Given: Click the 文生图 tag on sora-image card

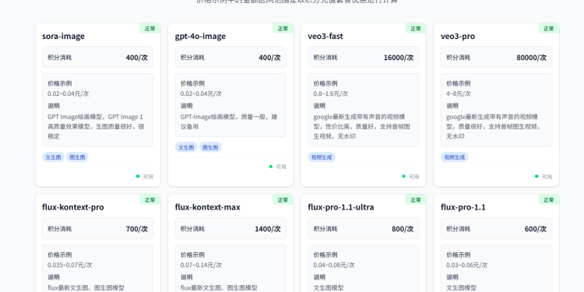Looking at the screenshot, I should tap(53, 157).
